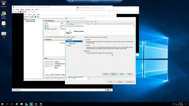189x106 pixels.
Task: Switch to Summary tab in RDS details
Action: 47,75
